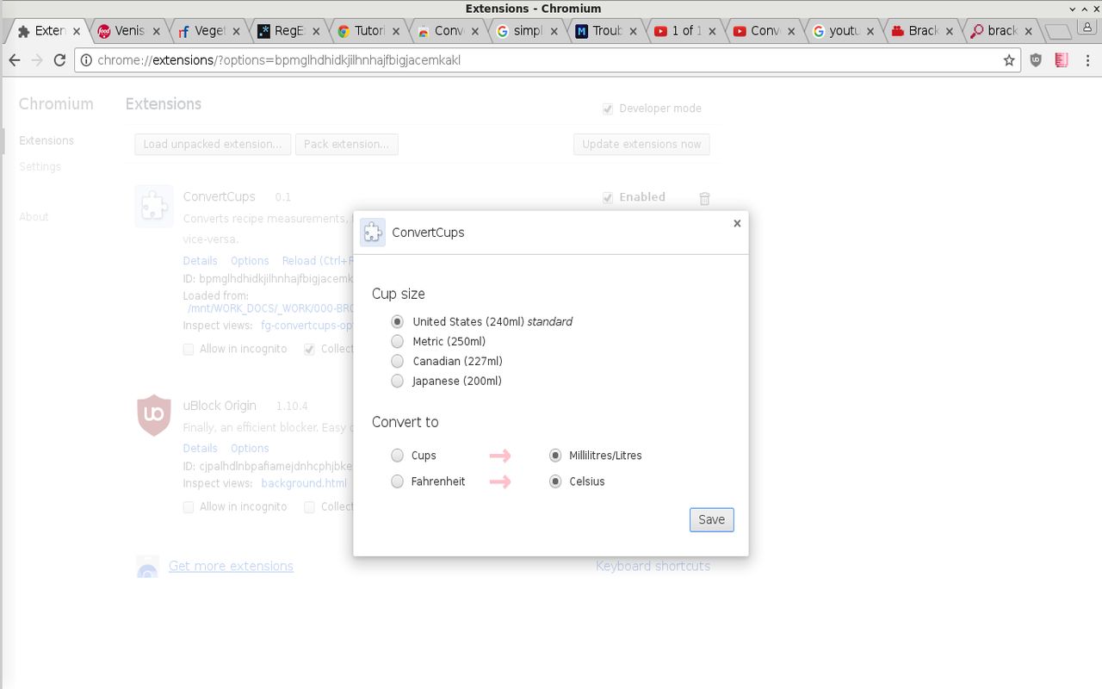Screen dimensions: 1102x689
Task: Select the Metric (250ml) cup size
Action: 397,341
